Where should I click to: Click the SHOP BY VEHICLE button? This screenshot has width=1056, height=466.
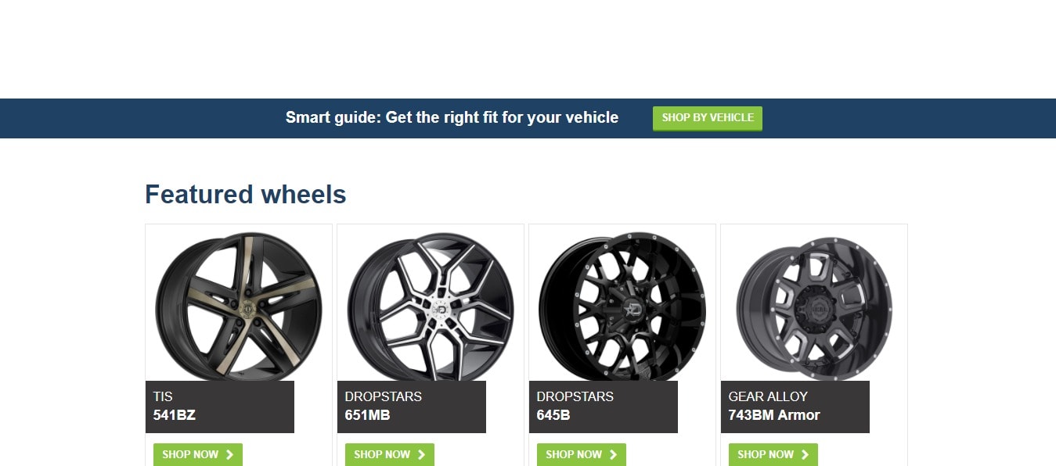[708, 118]
